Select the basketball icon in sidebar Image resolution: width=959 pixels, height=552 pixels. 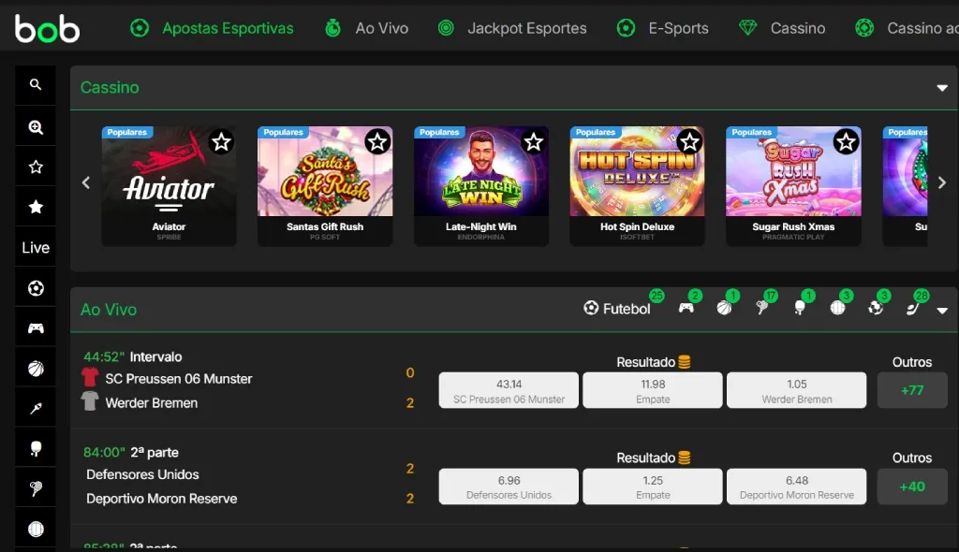tap(36, 369)
